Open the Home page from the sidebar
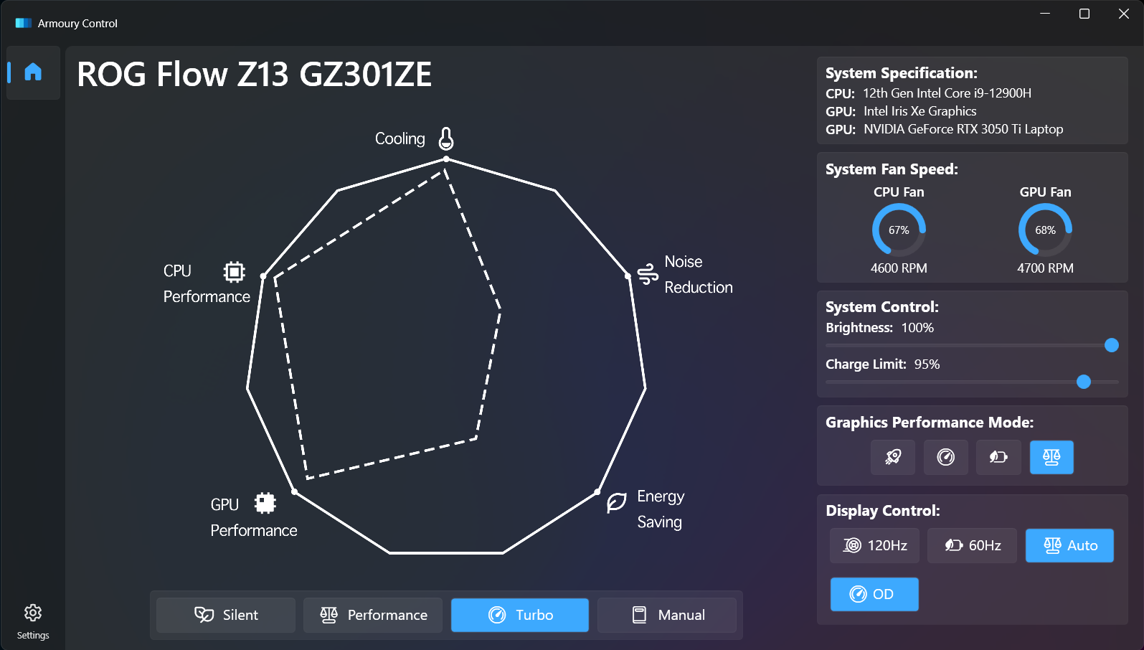 [x=33, y=72]
